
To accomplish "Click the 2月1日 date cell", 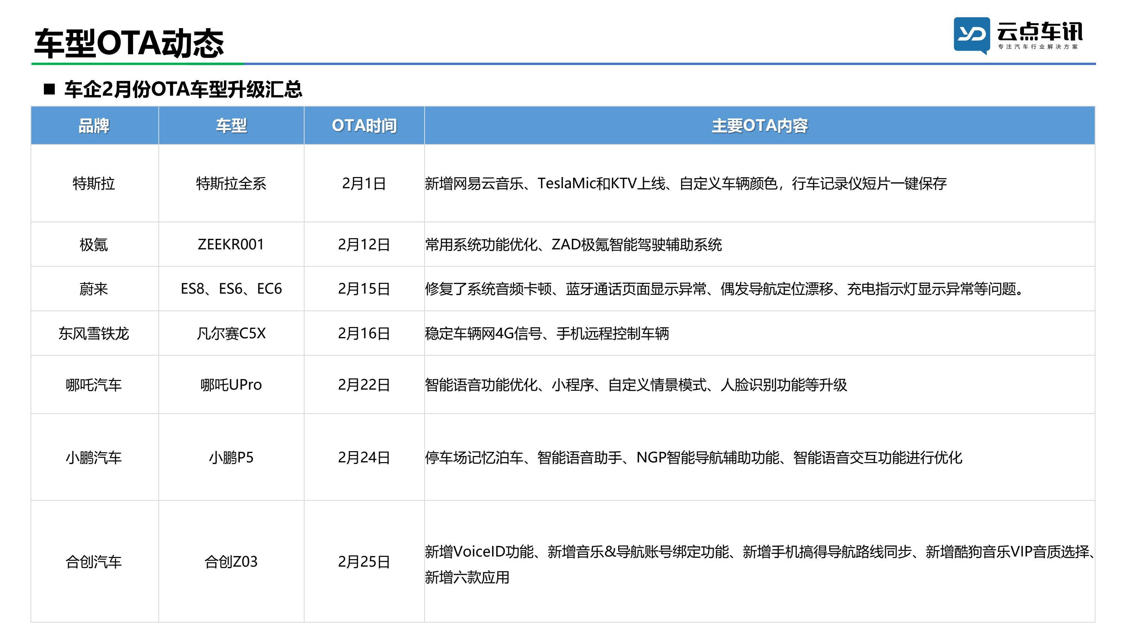I will click(x=364, y=183).
